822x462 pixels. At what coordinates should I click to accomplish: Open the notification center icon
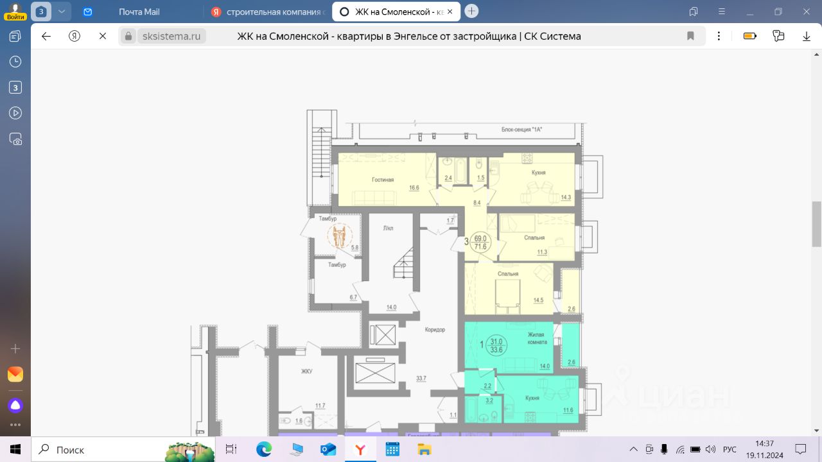pos(801,449)
